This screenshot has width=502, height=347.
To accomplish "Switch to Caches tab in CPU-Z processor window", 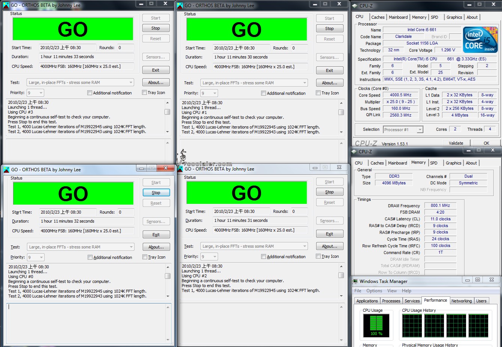I will (x=378, y=17).
